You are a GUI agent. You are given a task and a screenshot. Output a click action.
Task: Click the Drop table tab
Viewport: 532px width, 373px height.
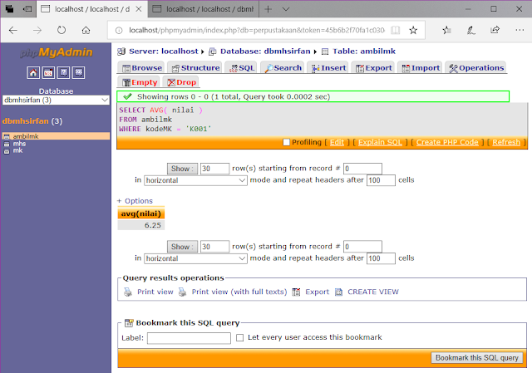click(181, 82)
